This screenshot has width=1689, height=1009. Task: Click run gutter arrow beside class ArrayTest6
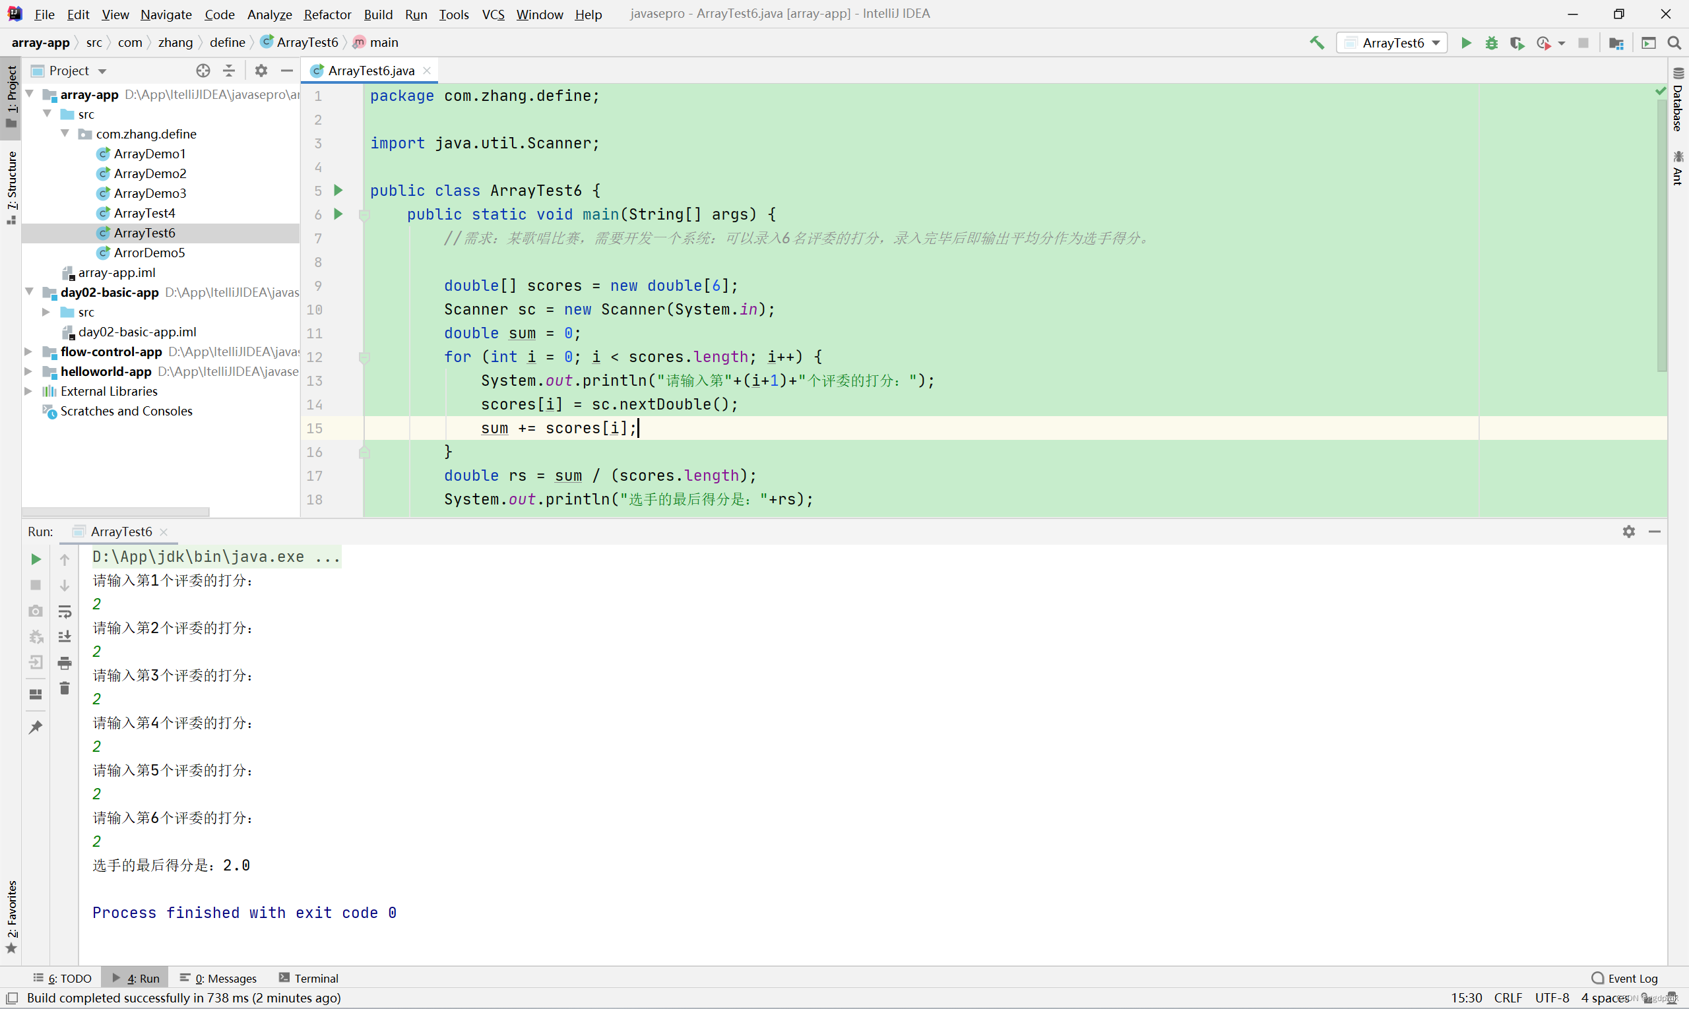click(338, 191)
